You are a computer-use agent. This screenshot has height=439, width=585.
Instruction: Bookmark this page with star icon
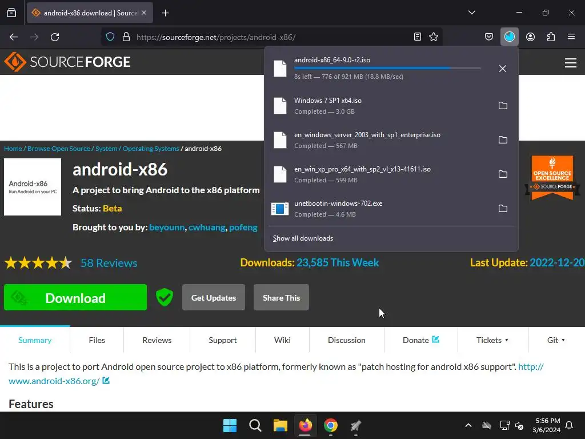tap(434, 37)
